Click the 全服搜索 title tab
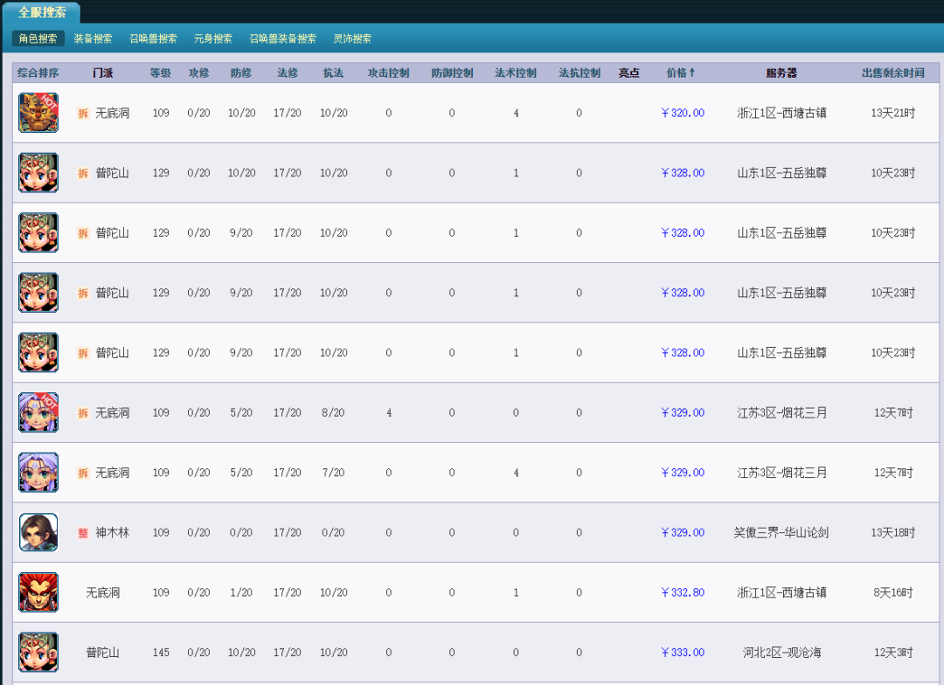The width and height of the screenshot is (944, 685). (42, 12)
